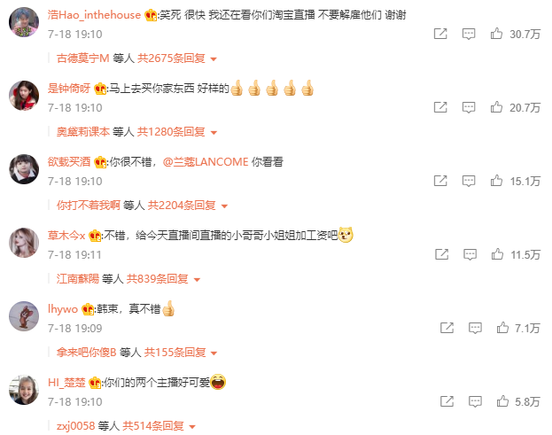
Task: Open the @兰蔻LANCOME mention link
Action: 206,162
